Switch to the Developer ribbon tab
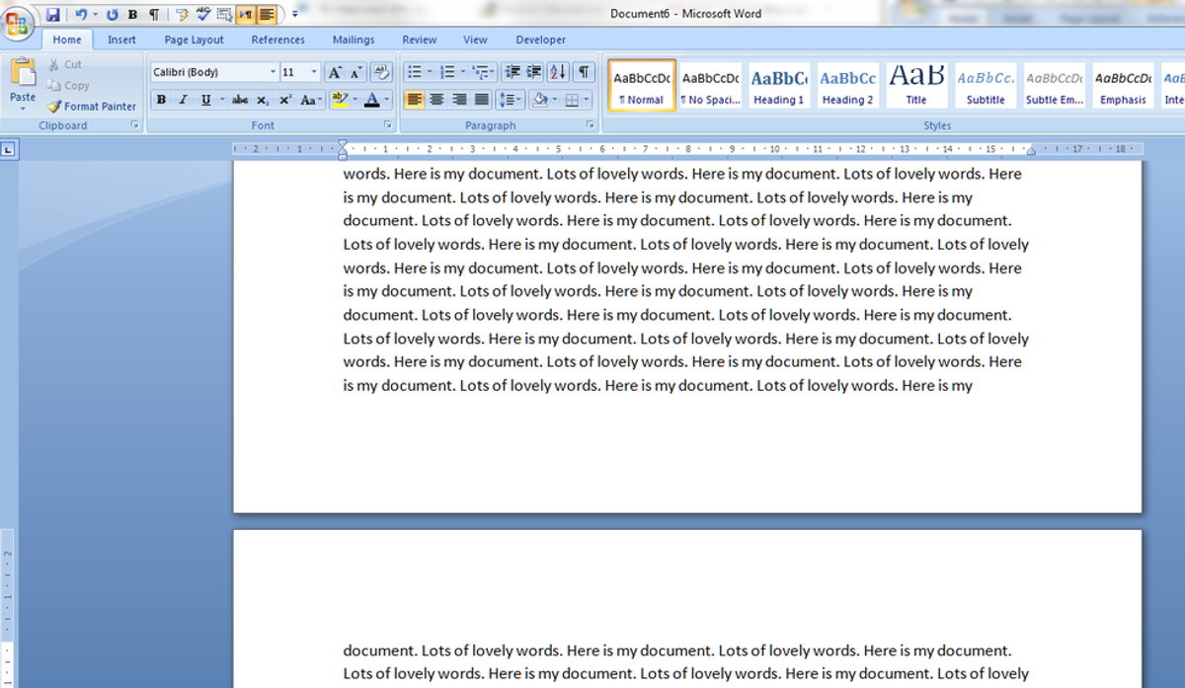This screenshot has width=1185, height=688. click(540, 39)
